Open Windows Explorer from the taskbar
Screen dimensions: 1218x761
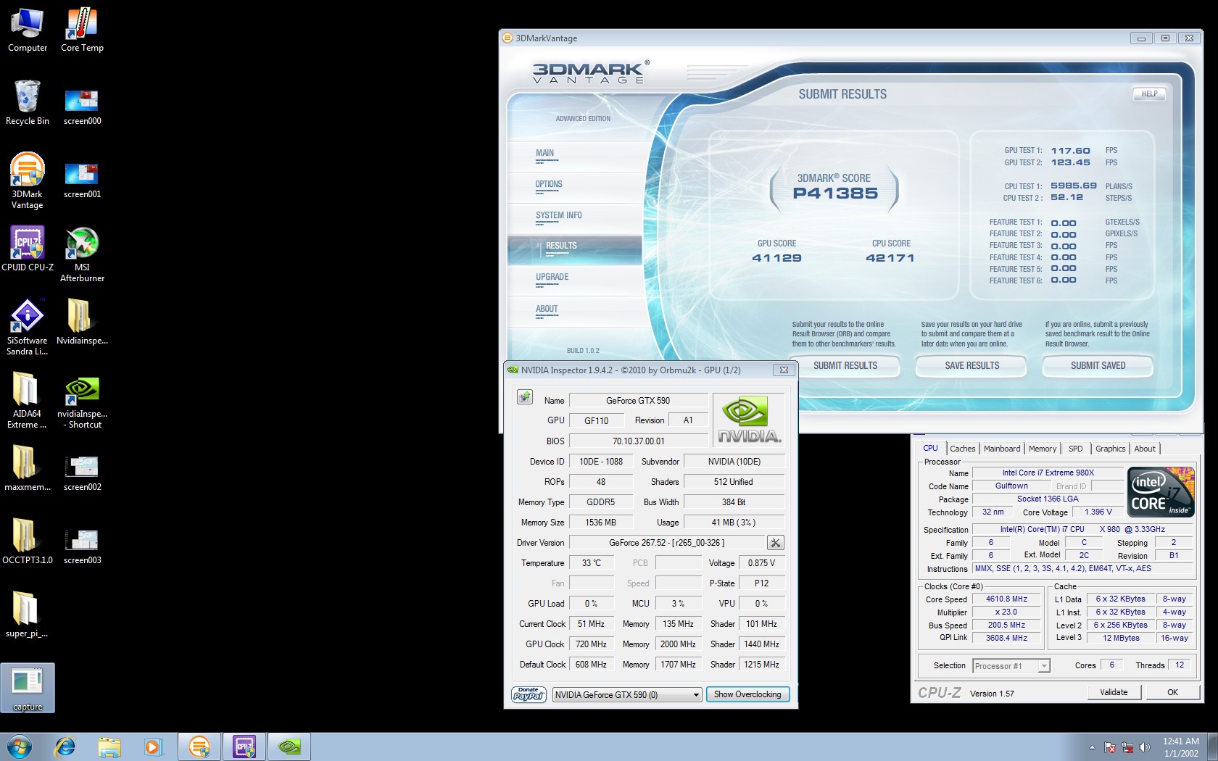click(109, 747)
